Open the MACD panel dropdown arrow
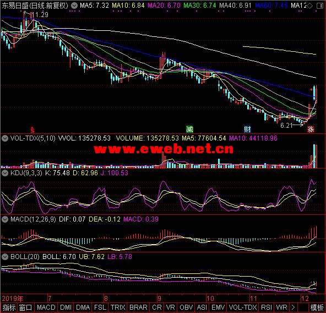This screenshot has height=313, width=326. coord(5,219)
